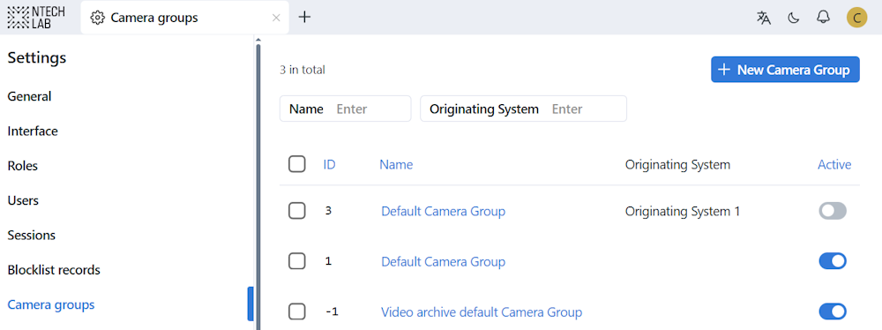The image size is (882, 330).
Task: Check the row with ID 3
Action: 297,211
